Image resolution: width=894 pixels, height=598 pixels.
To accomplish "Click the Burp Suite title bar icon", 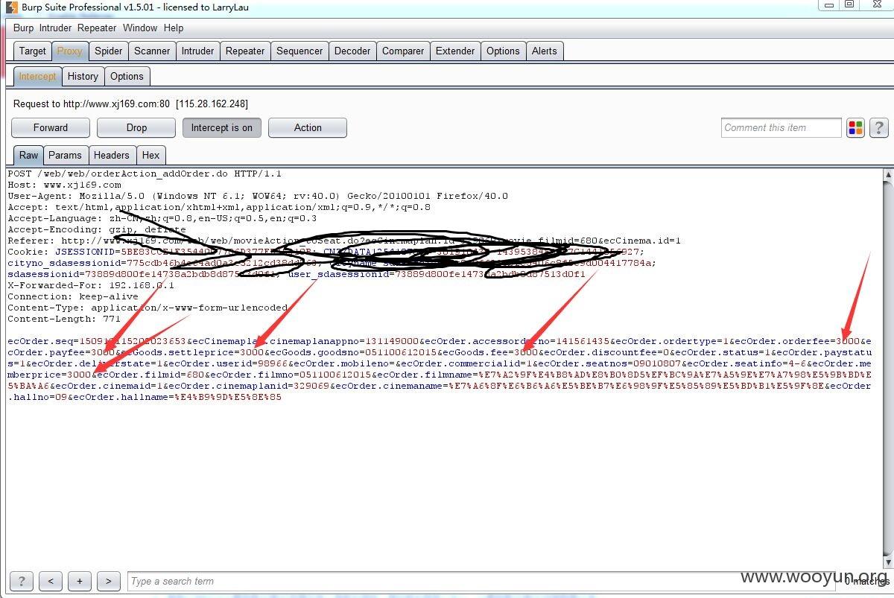I will [11, 7].
